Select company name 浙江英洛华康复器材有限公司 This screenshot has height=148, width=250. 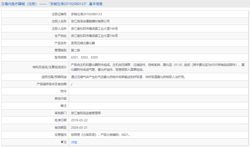(90, 21)
